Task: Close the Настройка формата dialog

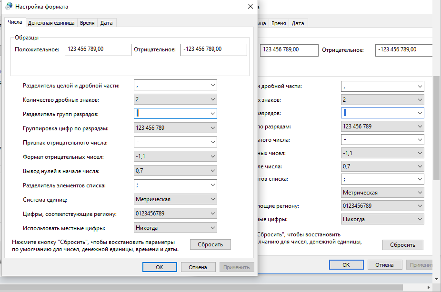Action: coord(250,7)
